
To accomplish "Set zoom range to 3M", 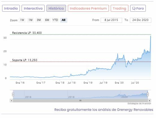I will (39, 20).
